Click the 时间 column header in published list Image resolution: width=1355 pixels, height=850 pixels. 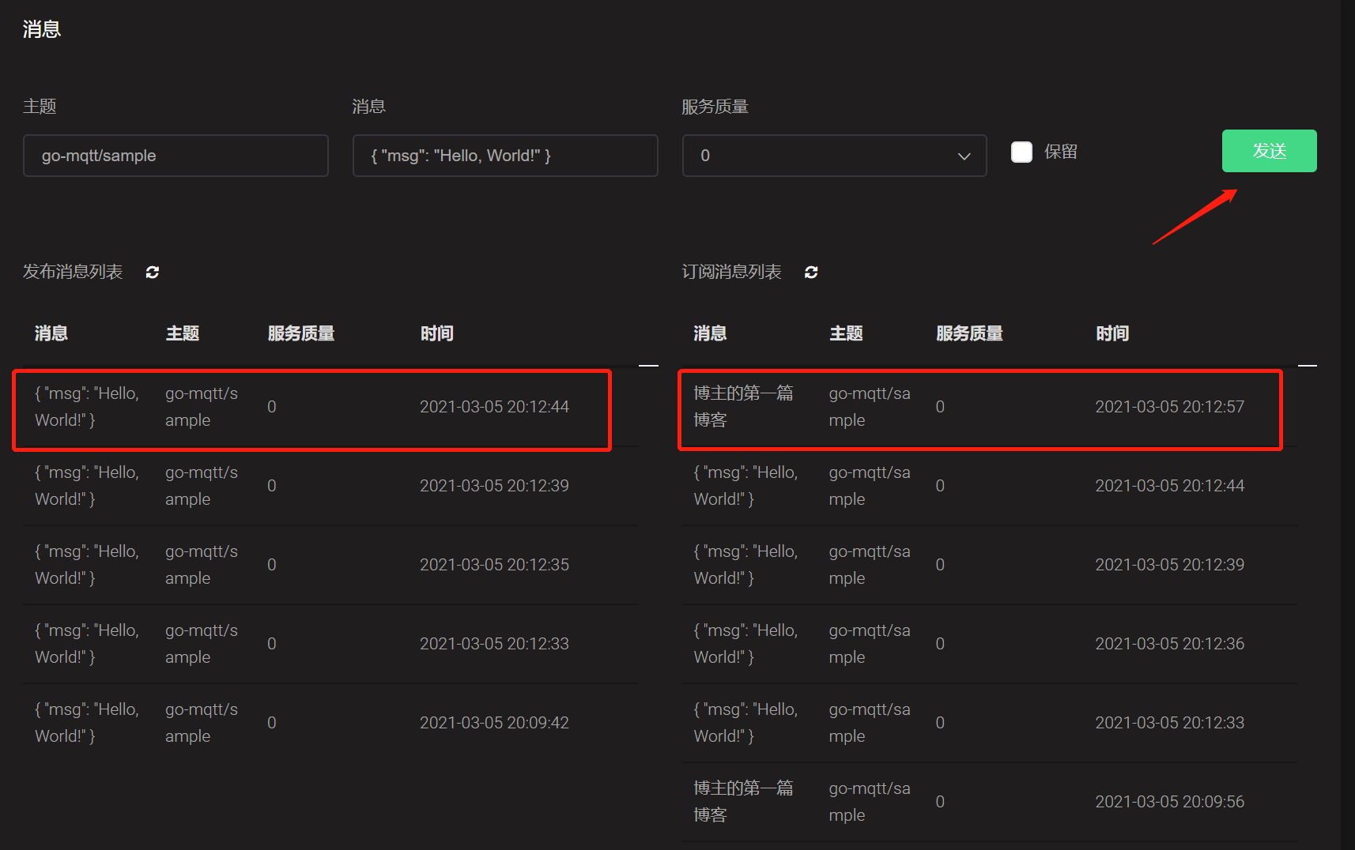436,333
